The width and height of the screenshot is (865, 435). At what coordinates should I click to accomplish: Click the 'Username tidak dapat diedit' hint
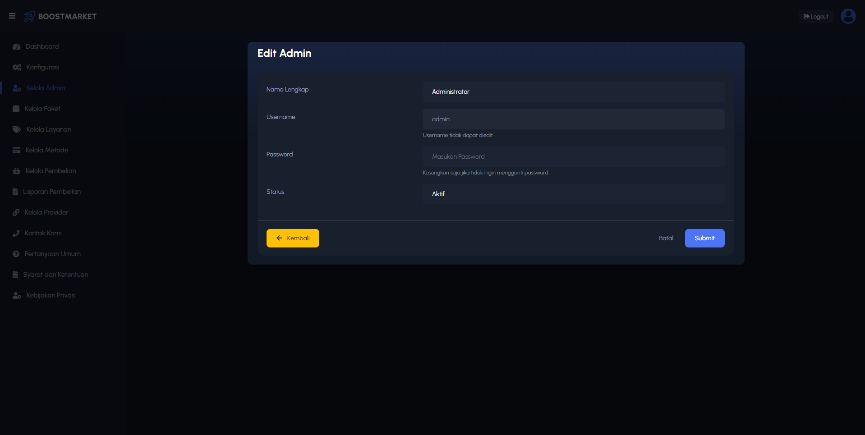click(x=457, y=135)
